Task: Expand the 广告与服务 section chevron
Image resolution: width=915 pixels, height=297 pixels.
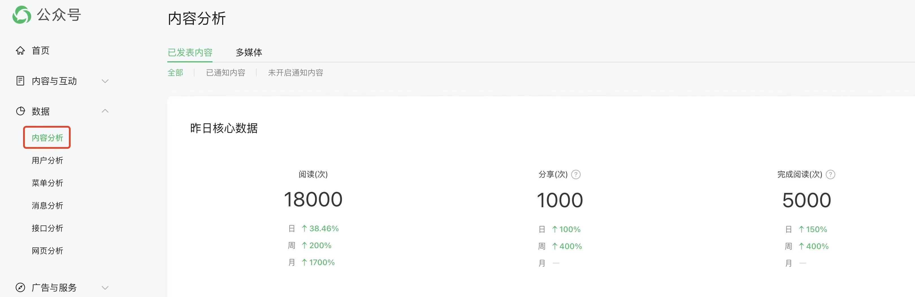Action: (105, 287)
